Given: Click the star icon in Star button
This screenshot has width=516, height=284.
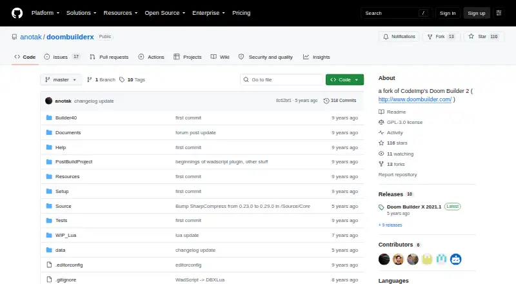Looking at the screenshot, I should pyautogui.click(x=471, y=37).
